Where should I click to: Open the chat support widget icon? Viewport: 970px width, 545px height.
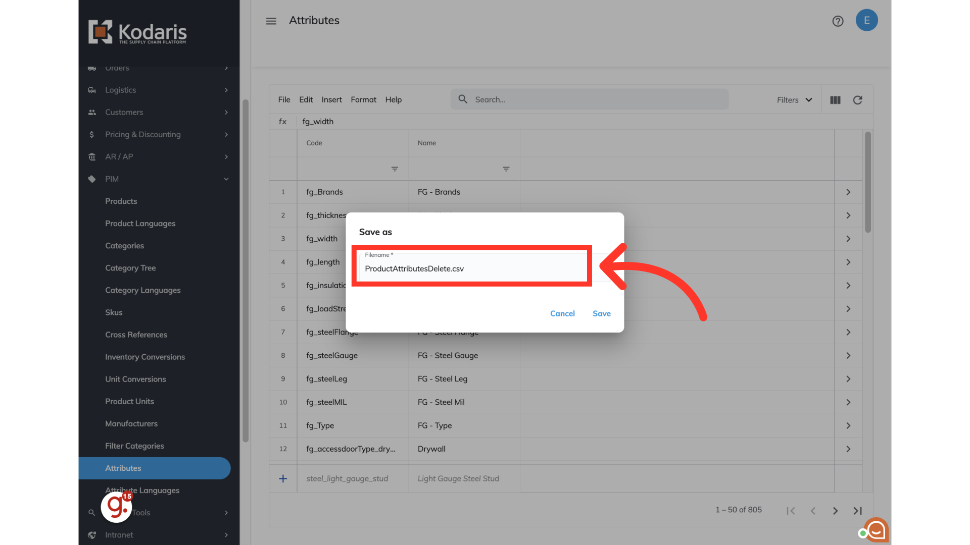pos(876,530)
